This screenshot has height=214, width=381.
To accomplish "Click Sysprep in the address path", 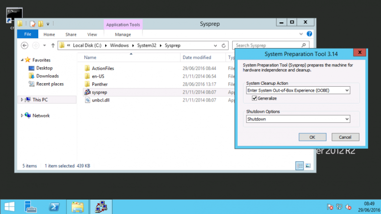I will [x=173, y=46].
